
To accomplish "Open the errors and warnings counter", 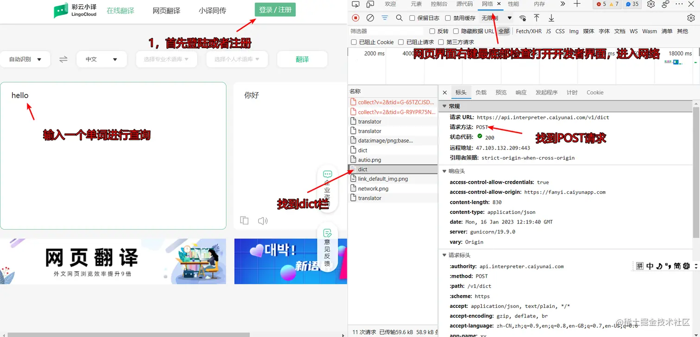I will click(x=607, y=4).
